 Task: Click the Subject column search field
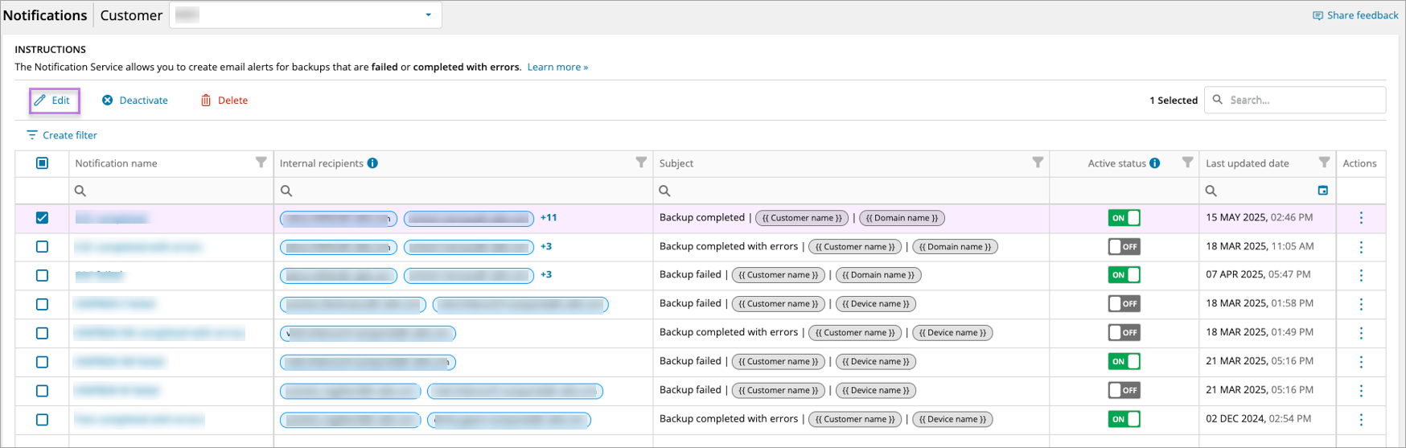[851, 191]
